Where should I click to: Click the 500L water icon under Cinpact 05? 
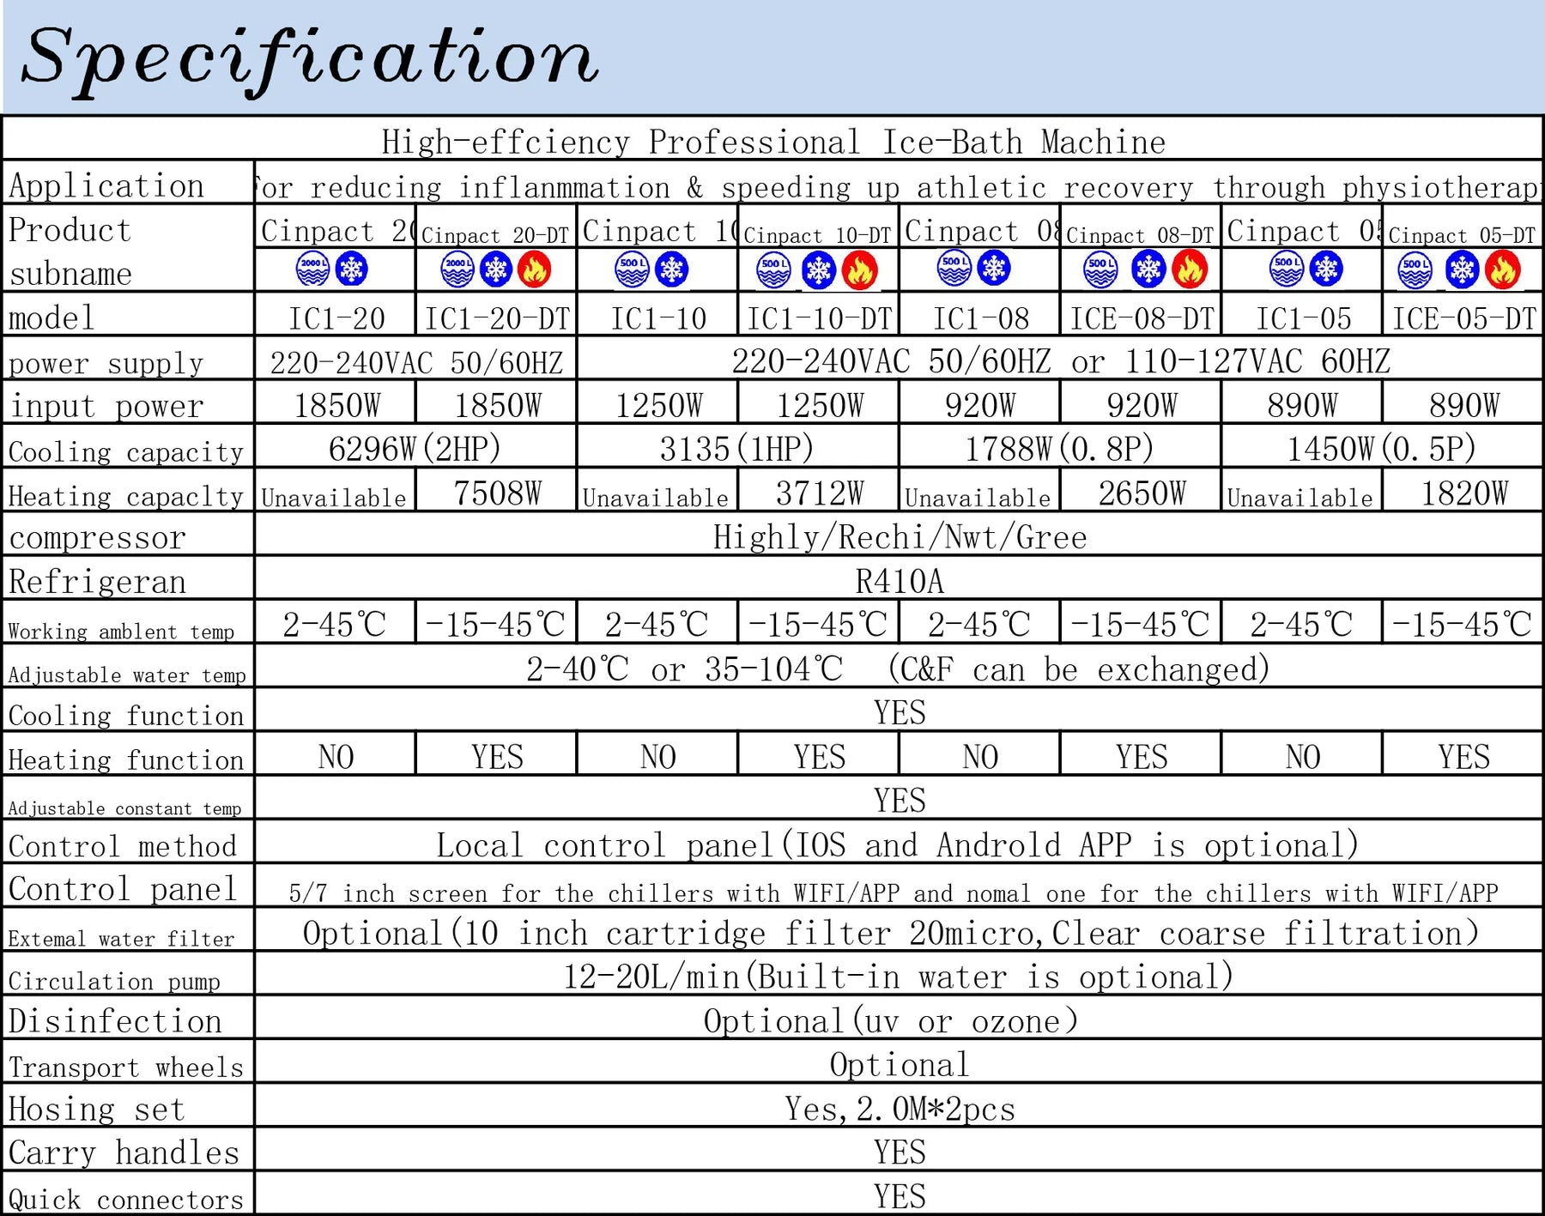[x=1287, y=269]
